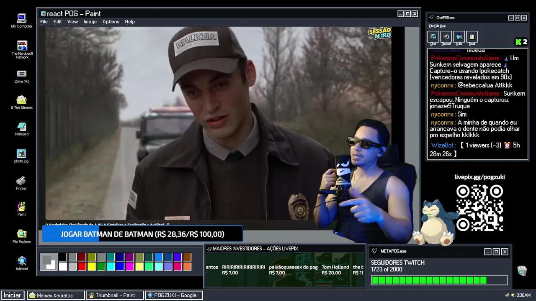Open The Nerdosoft Network desktop icon
The width and height of the screenshot is (536, 301).
22,49
